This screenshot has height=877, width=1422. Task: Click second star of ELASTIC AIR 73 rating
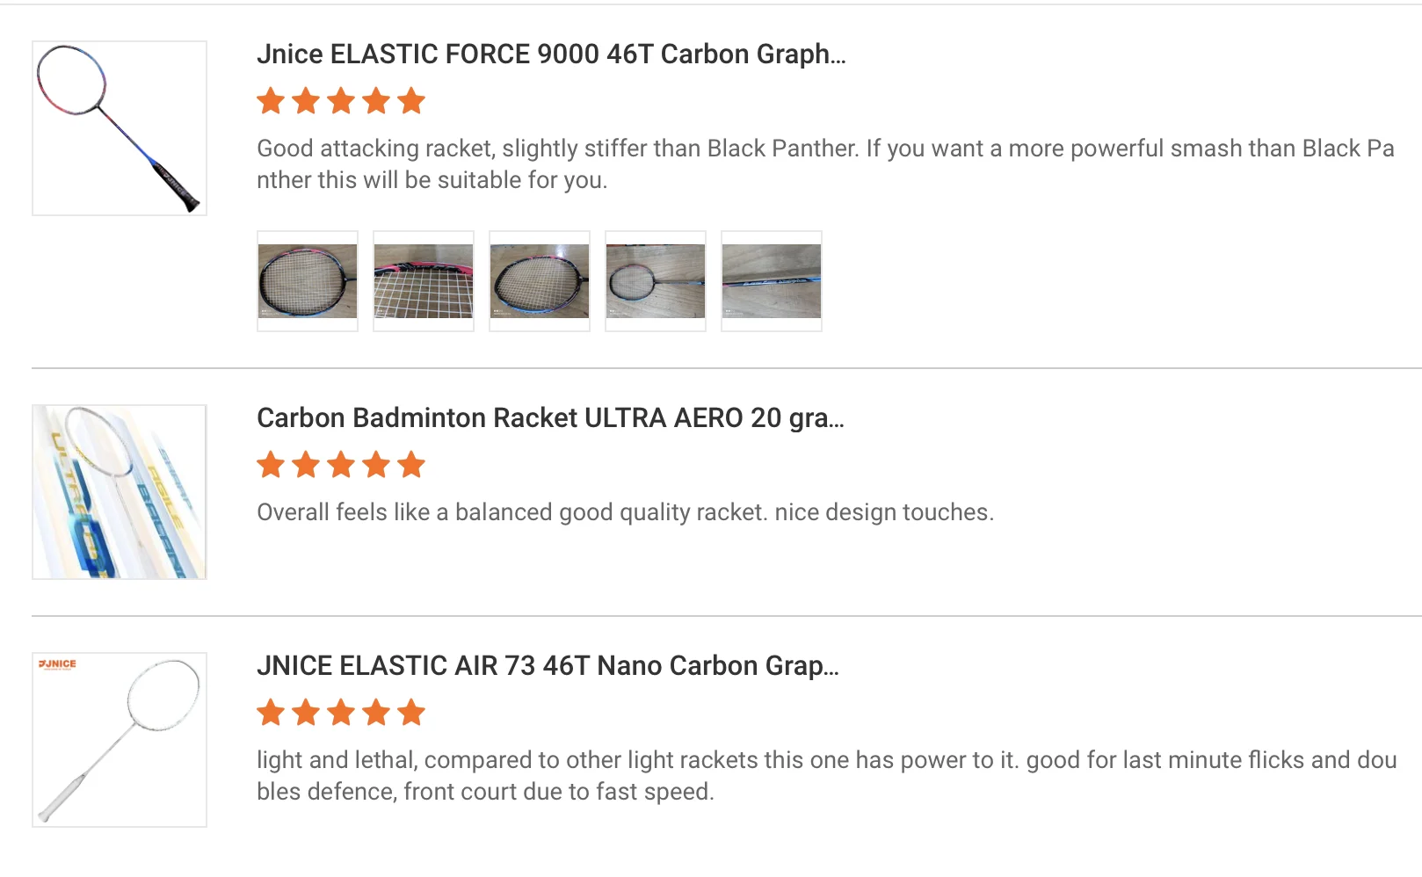coord(306,713)
